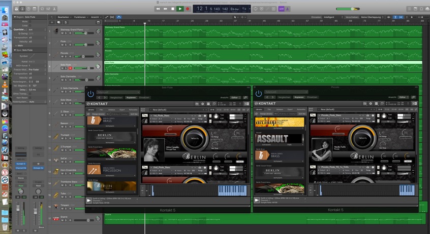
Task: Expand the Mehr disclosure in region inspector
Action: click(x=16, y=46)
